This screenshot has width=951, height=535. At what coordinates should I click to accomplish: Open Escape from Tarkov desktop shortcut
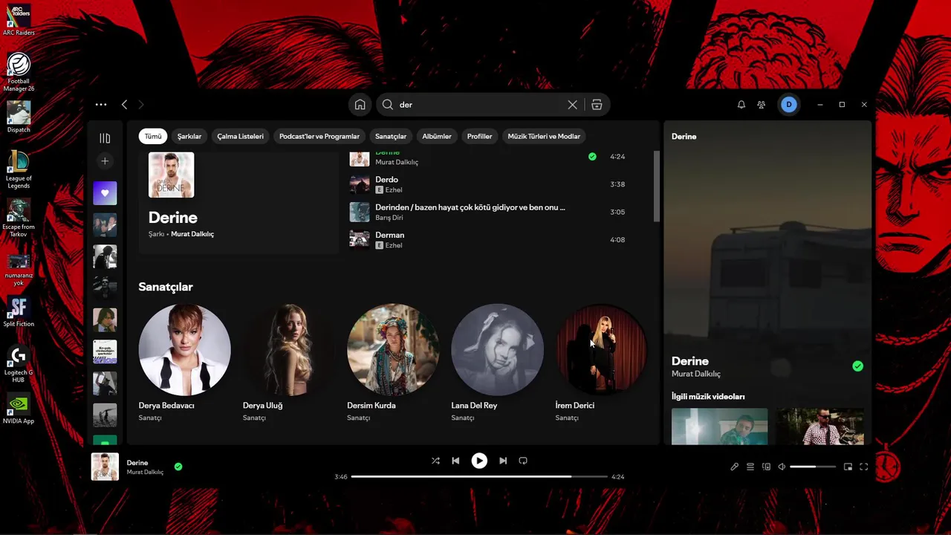coord(19,218)
